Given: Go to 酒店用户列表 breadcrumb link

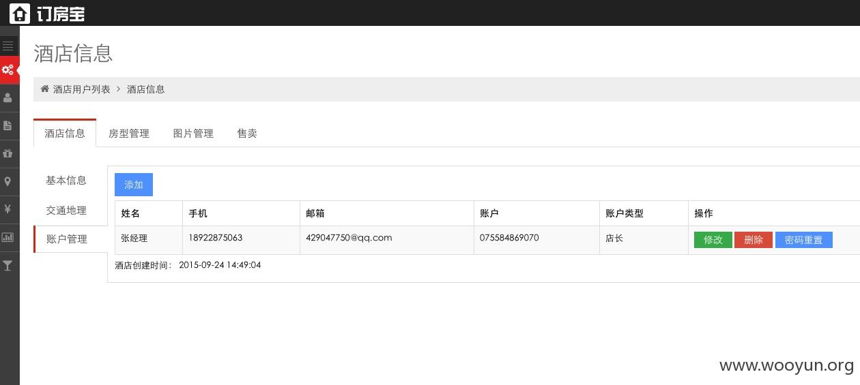Looking at the screenshot, I should [x=82, y=89].
